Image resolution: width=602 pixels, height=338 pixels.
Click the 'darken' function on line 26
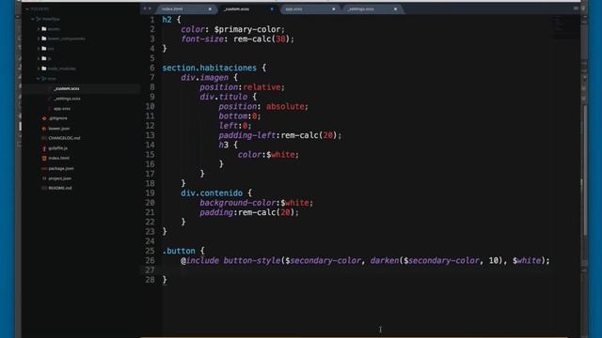pos(385,261)
